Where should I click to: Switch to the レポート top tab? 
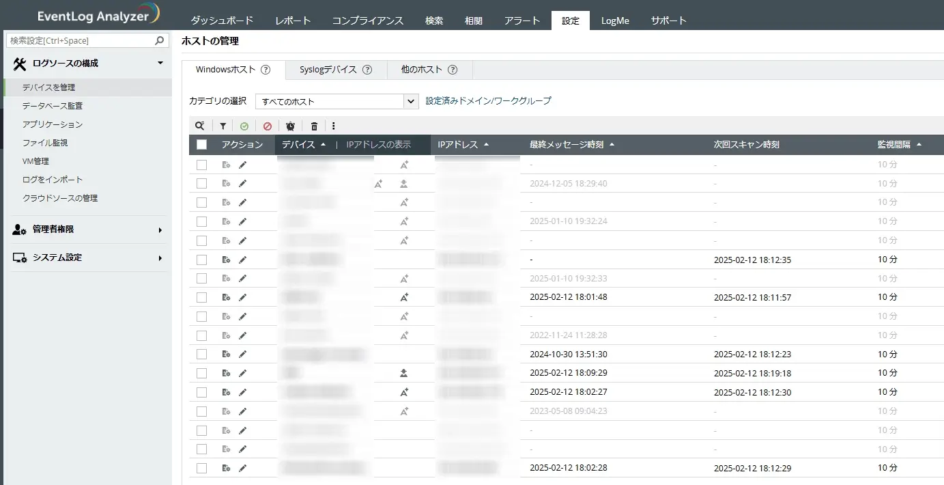[x=293, y=20]
